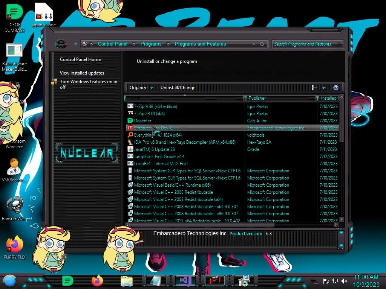Click the voidtools publisher cell
Screen dimensions: 386x289
pyautogui.click(x=256, y=135)
